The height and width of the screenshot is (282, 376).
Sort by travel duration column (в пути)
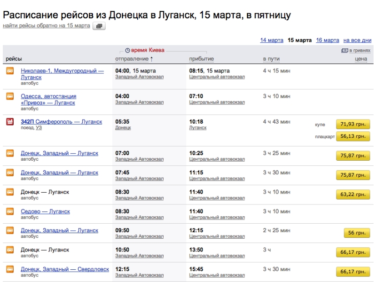click(271, 59)
